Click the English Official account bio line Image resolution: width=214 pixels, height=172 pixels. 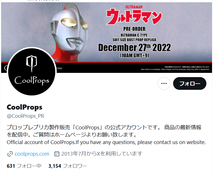tap(106, 142)
